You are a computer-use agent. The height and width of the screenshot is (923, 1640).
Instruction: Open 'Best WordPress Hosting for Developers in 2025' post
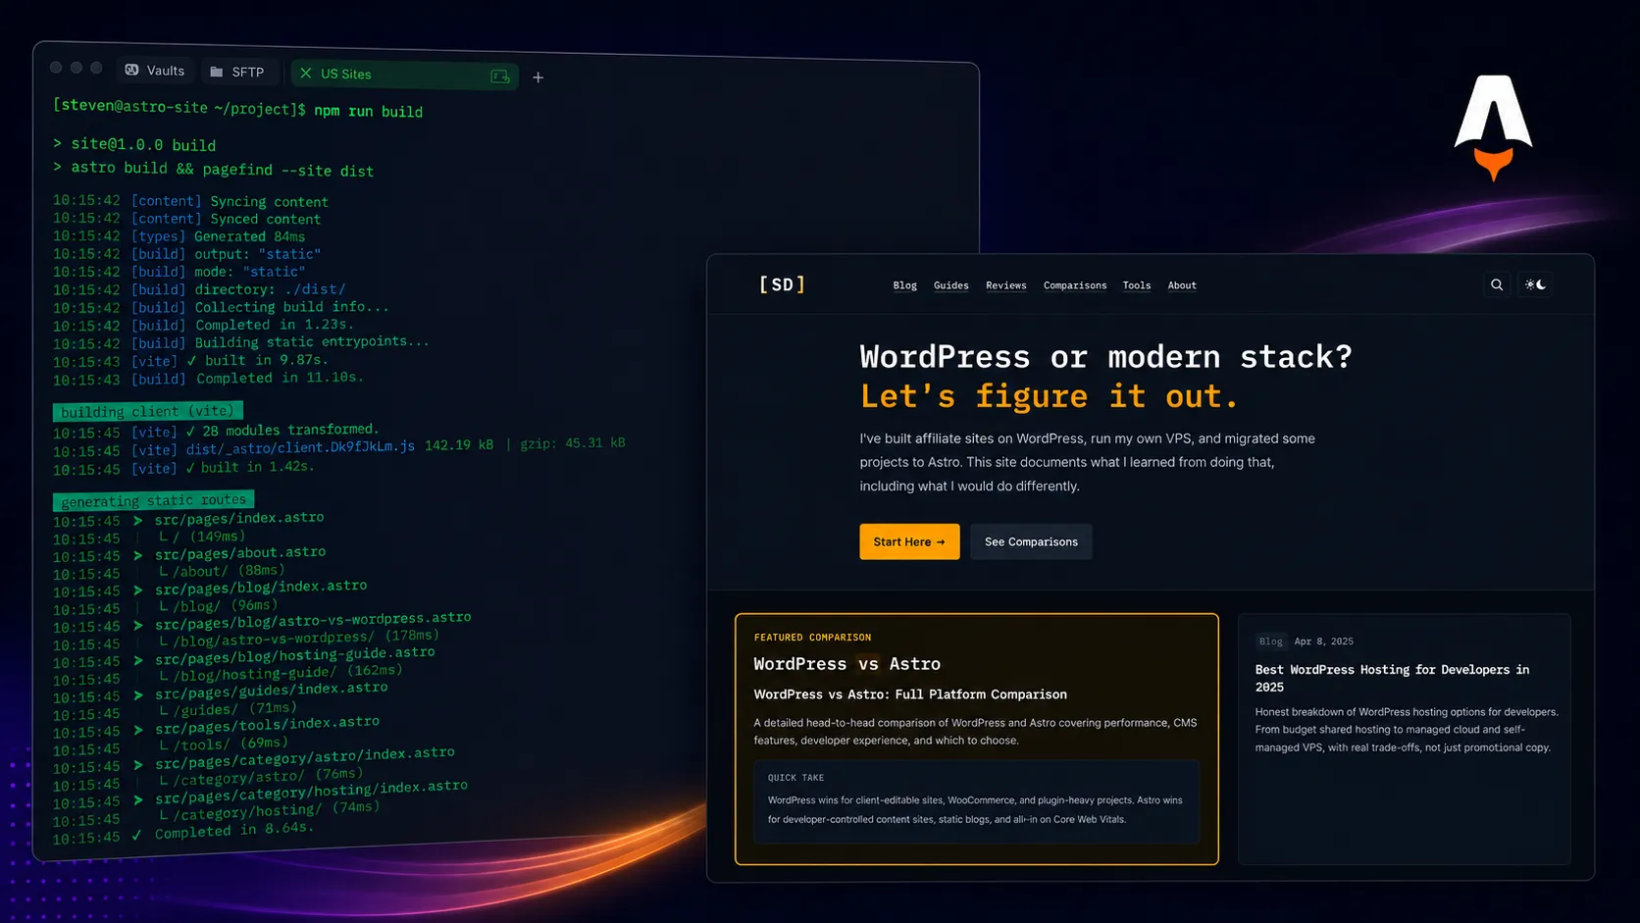pyautogui.click(x=1392, y=678)
